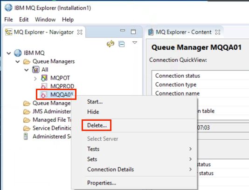Click the All queue manager set icon
This screenshot has height=190, width=249.
pyautogui.click(x=35, y=70)
